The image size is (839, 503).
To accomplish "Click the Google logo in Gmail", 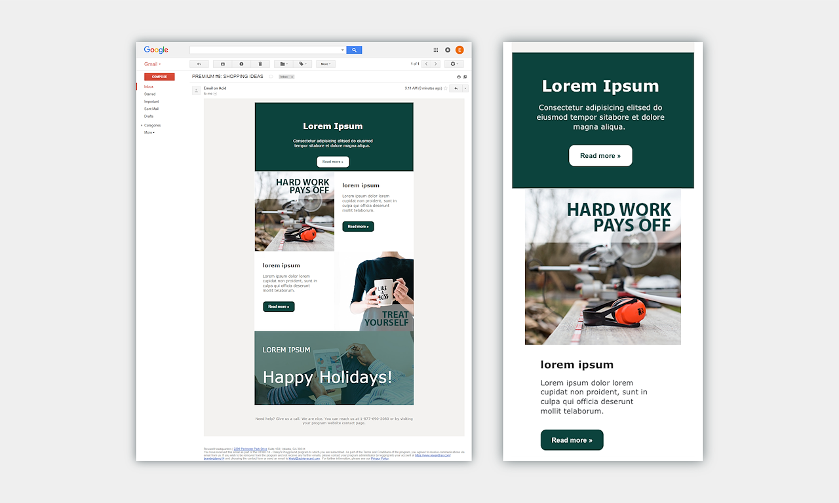I will 156,50.
